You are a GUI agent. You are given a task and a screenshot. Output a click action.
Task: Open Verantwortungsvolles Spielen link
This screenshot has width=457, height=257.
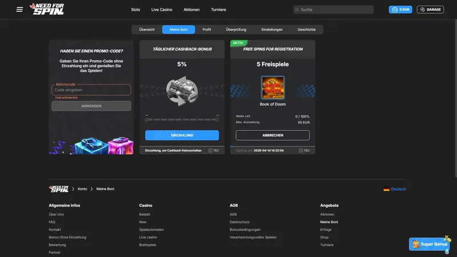pos(253,237)
